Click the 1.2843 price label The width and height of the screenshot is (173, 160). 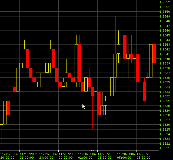click(x=165, y=45)
